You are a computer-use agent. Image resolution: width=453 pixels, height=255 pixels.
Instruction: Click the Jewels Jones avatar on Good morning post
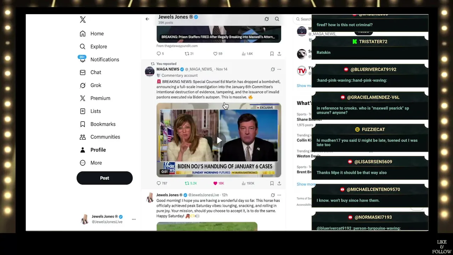[150, 198]
